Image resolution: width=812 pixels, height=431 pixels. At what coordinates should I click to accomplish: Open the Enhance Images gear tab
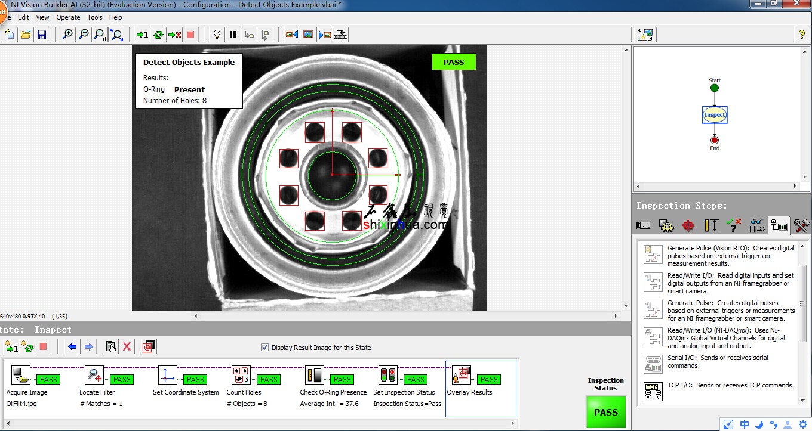(x=666, y=225)
